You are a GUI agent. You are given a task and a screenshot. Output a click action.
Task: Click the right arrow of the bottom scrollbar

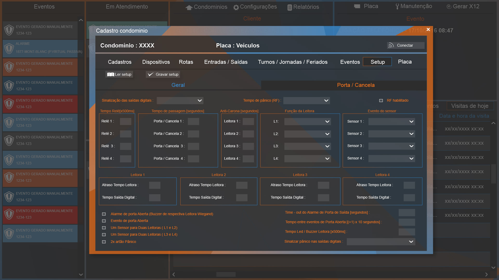(487, 274)
